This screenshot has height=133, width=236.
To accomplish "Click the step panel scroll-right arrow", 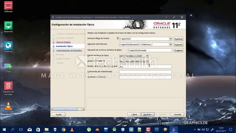I will pyautogui.click(x=83, y=109).
